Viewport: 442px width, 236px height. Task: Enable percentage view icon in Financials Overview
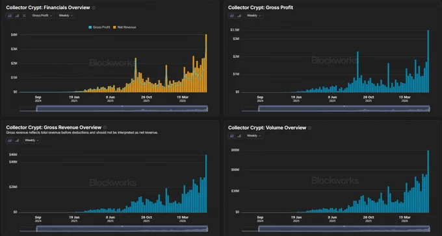coord(24,16)
